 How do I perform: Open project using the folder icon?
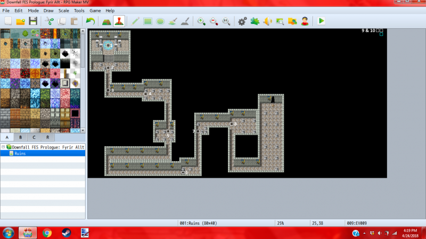[x=20, y=21]
